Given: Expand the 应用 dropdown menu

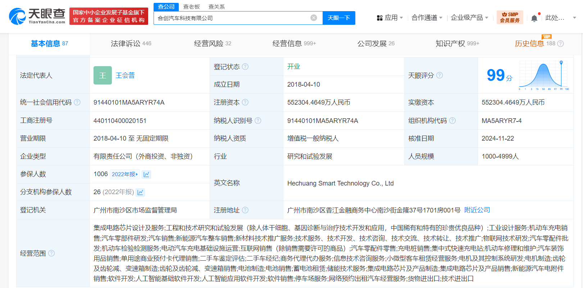Looking at the screenshot, I should 390,18.
